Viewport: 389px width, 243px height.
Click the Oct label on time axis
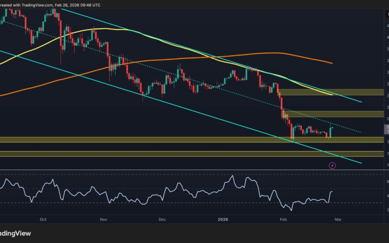43,220
